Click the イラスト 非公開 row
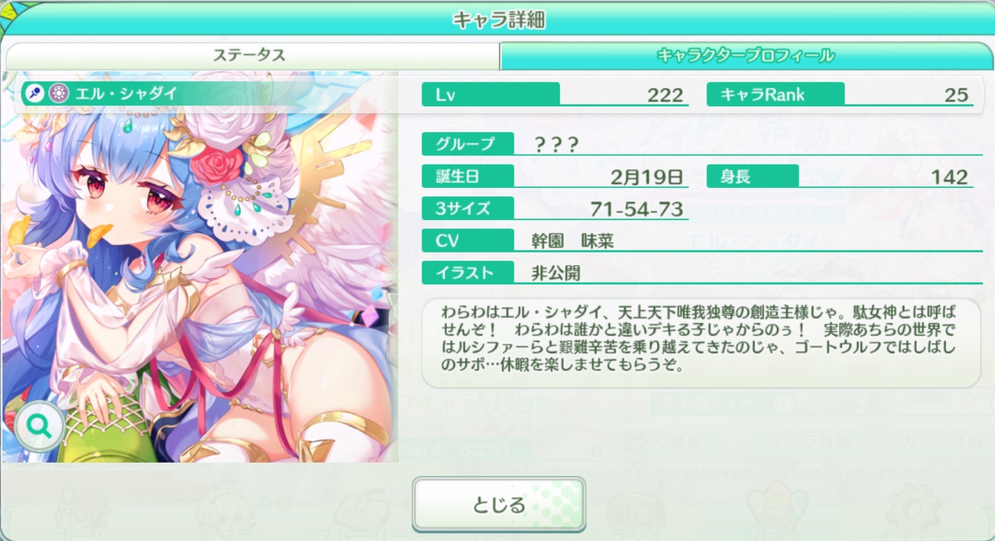This screenshot has height=541, width=995. pyautogui.click(x=702, y=272)
